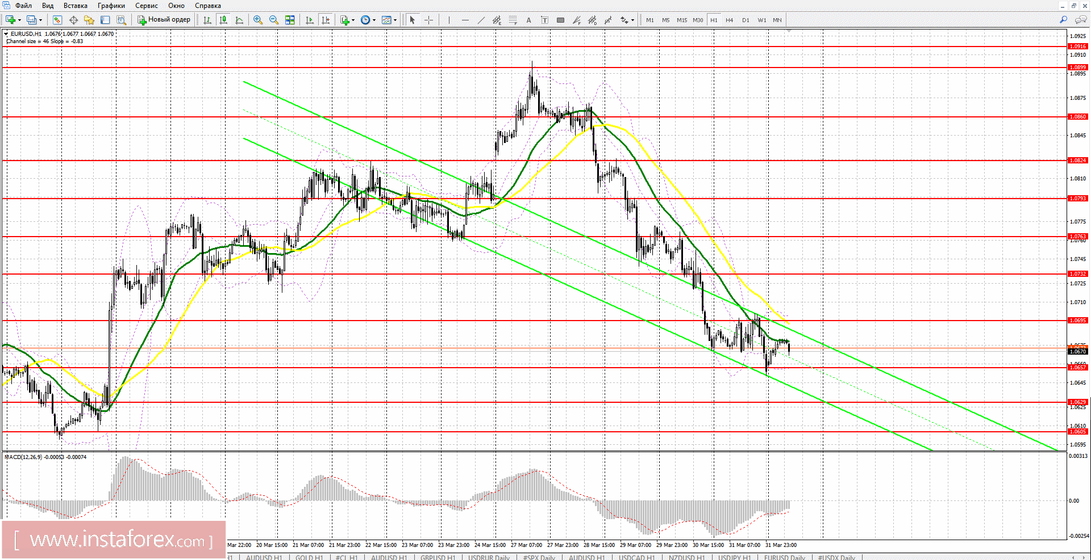Toggle candlestick chart mode

pyautogui.click(x=223, y=20)
